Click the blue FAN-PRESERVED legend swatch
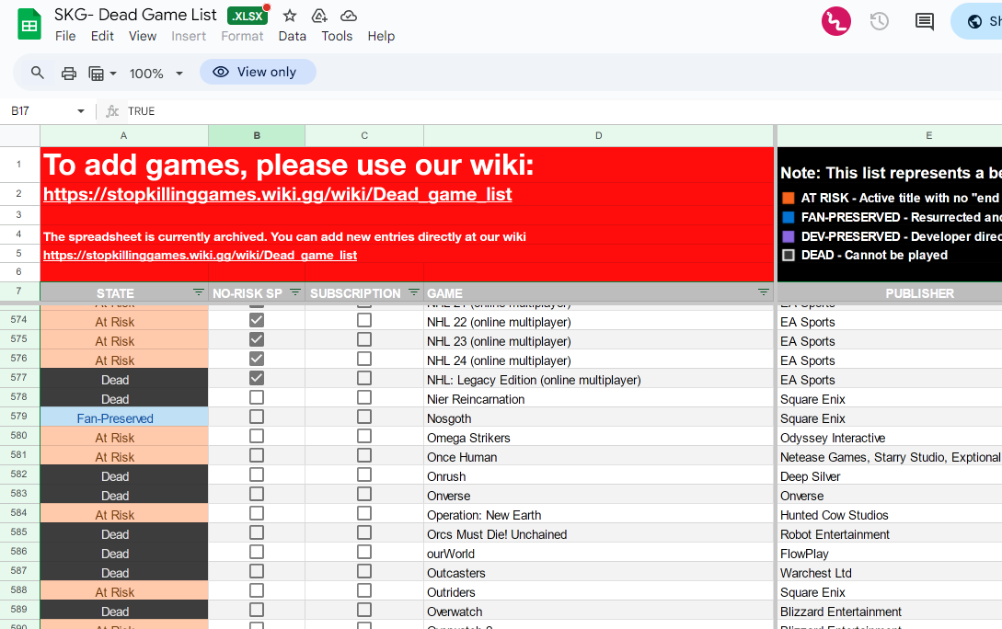 [789, 217]
